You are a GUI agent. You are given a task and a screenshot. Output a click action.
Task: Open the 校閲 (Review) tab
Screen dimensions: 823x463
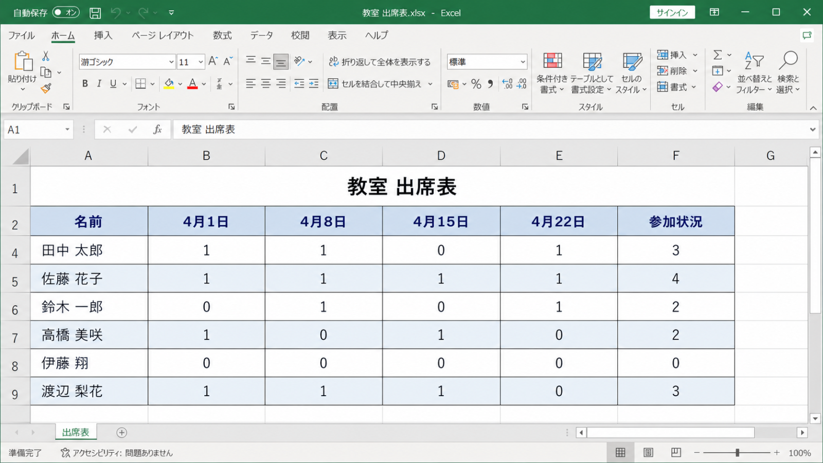(300, 35)
